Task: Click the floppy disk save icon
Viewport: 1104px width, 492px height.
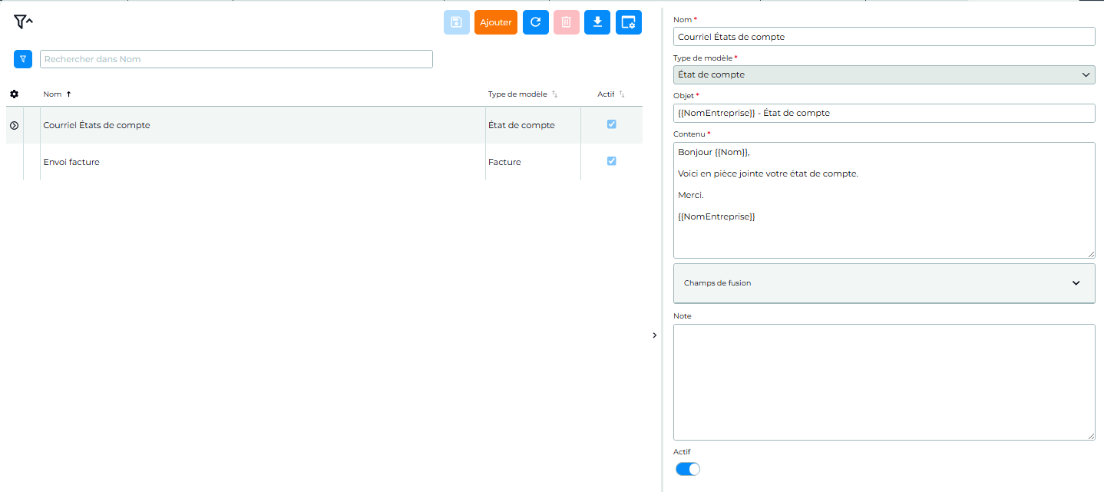Action: 457,22
